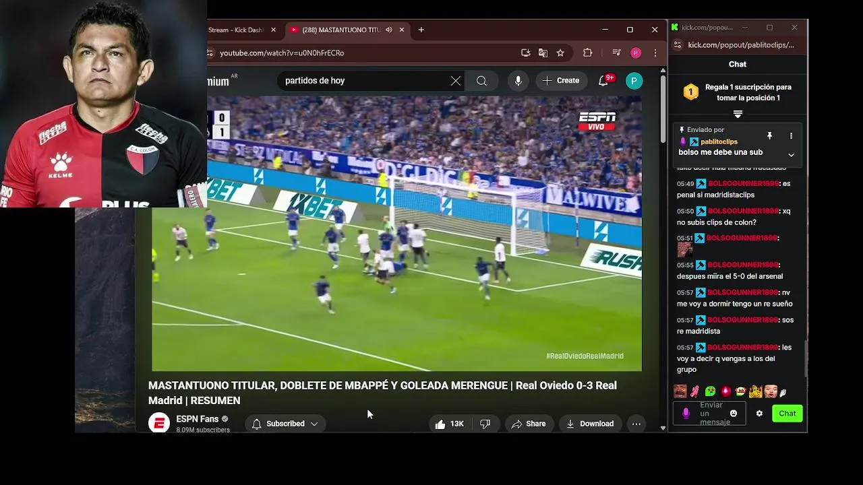Click the purple microphone badge in chat input

coord(686,414)
